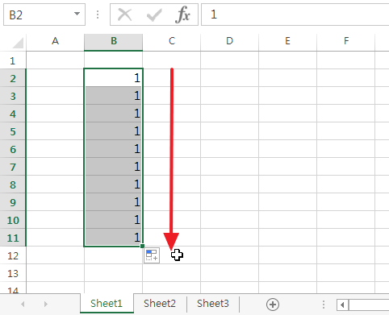Switch to the Sheet1 tab
389x315 pixels.
click(x=107, y=304)
